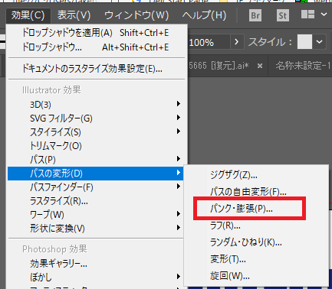Open the ウィンドウ(W) menu
Viewport: 332px width, 289px height.
[136, 16]
